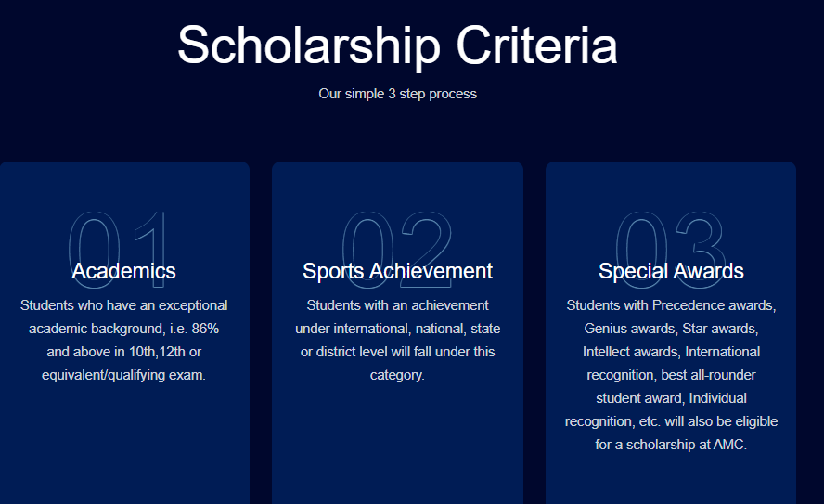Click the '86% and above' text line
This screenshot has height=504, width=824.
pyautogui.click(x=123, y=329)
